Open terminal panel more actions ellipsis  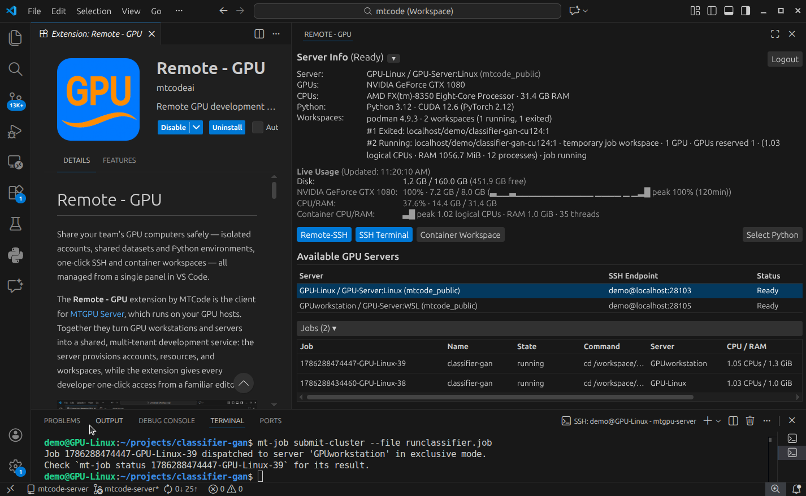(766, 421)
